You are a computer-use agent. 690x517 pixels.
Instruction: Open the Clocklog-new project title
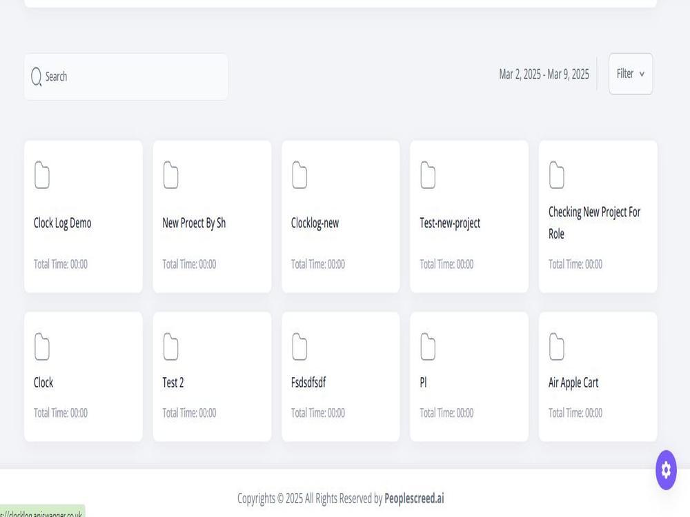coord(315,223)
